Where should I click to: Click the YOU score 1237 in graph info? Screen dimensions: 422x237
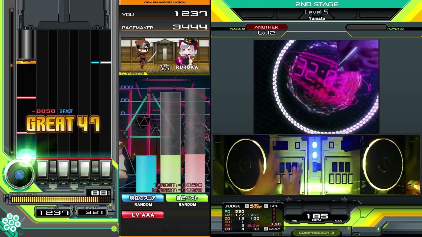pos(191,14)
